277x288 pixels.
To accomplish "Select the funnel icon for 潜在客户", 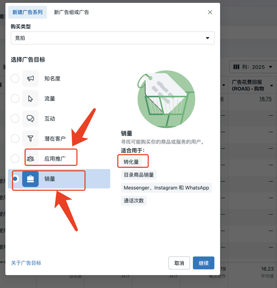I will (x=31, y=139).
